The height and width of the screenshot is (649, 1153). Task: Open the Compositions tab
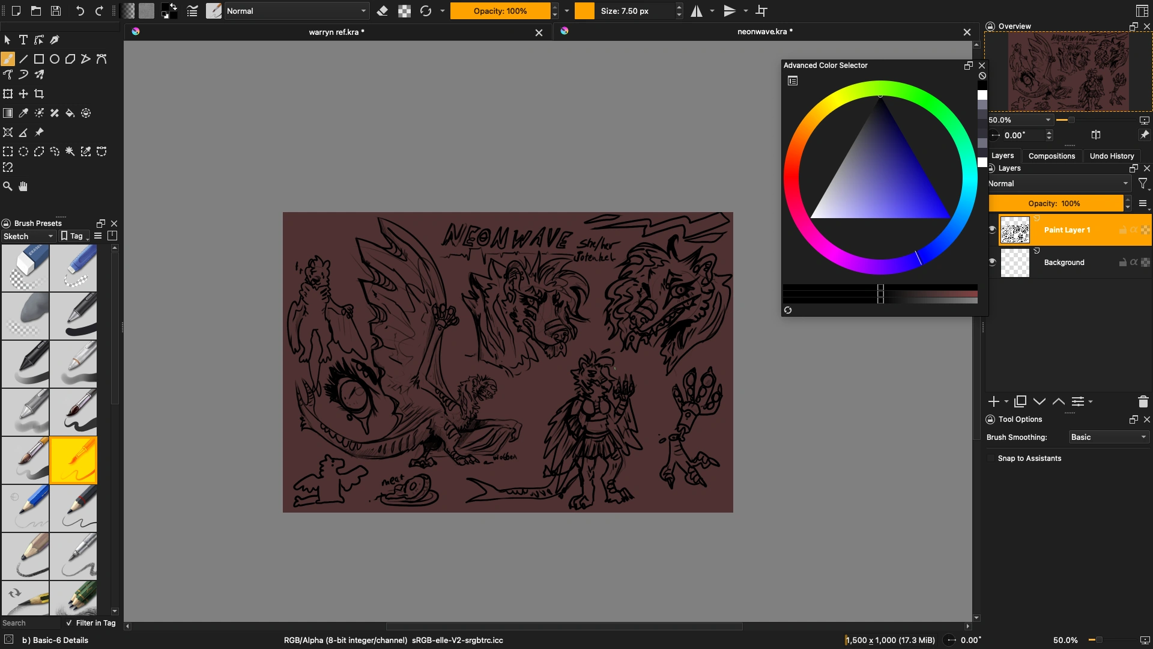tap(1052, 156)
